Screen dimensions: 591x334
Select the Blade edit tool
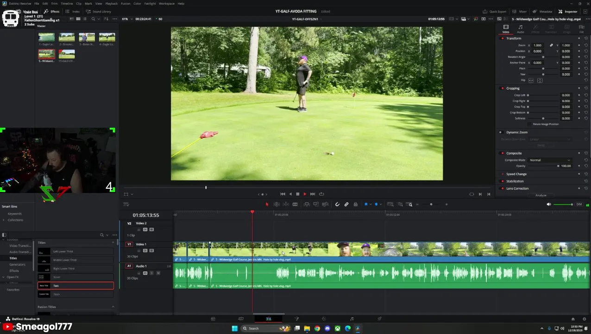(x=295, y=205)
